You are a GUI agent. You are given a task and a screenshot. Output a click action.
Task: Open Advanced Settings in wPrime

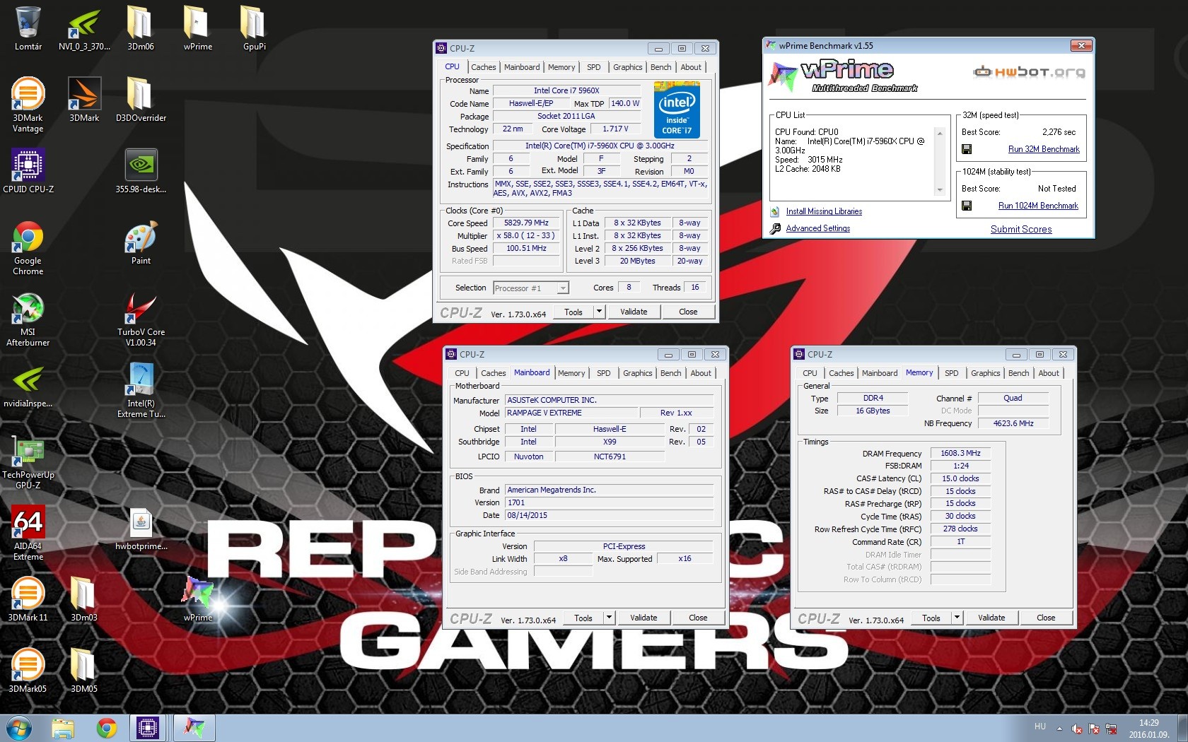pos(818,228)
